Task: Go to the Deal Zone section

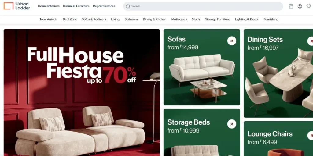Action: point(70,19)
